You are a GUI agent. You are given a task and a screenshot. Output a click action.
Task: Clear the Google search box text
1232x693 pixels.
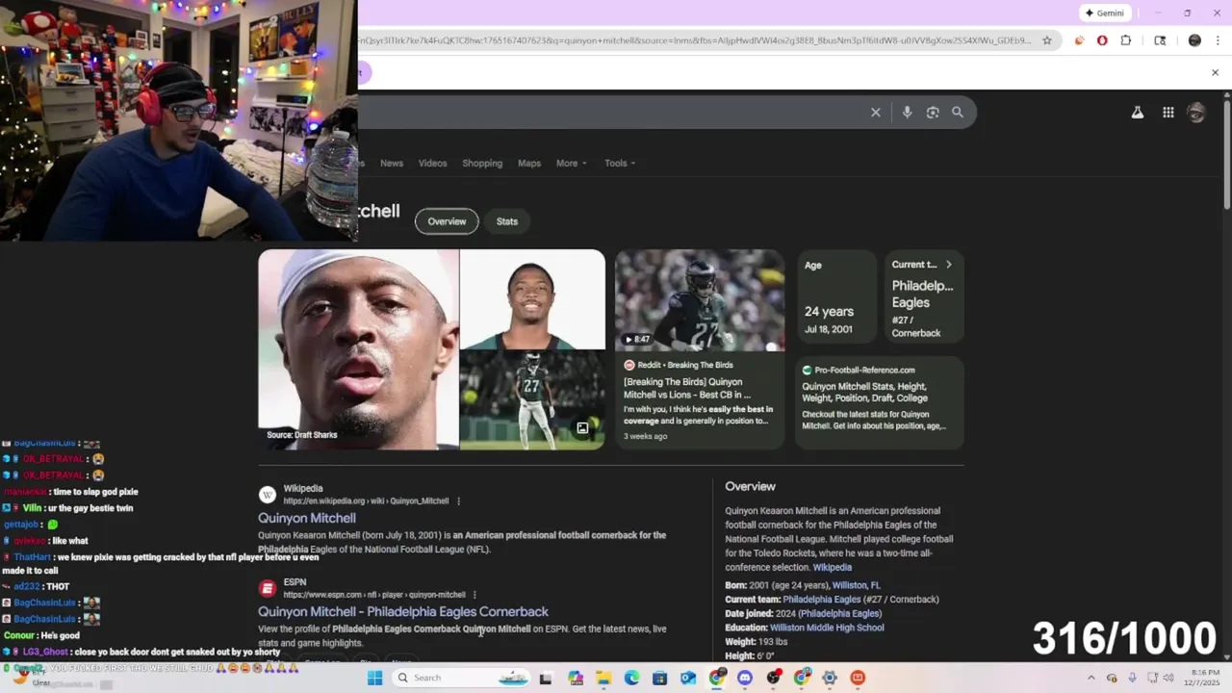click(875, 113)
